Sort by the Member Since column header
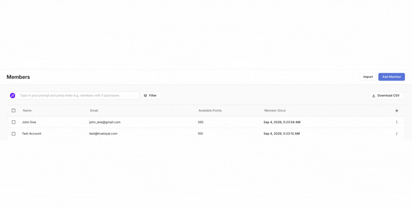This screenshot has width=412, height=209. (x=275, y=110)
